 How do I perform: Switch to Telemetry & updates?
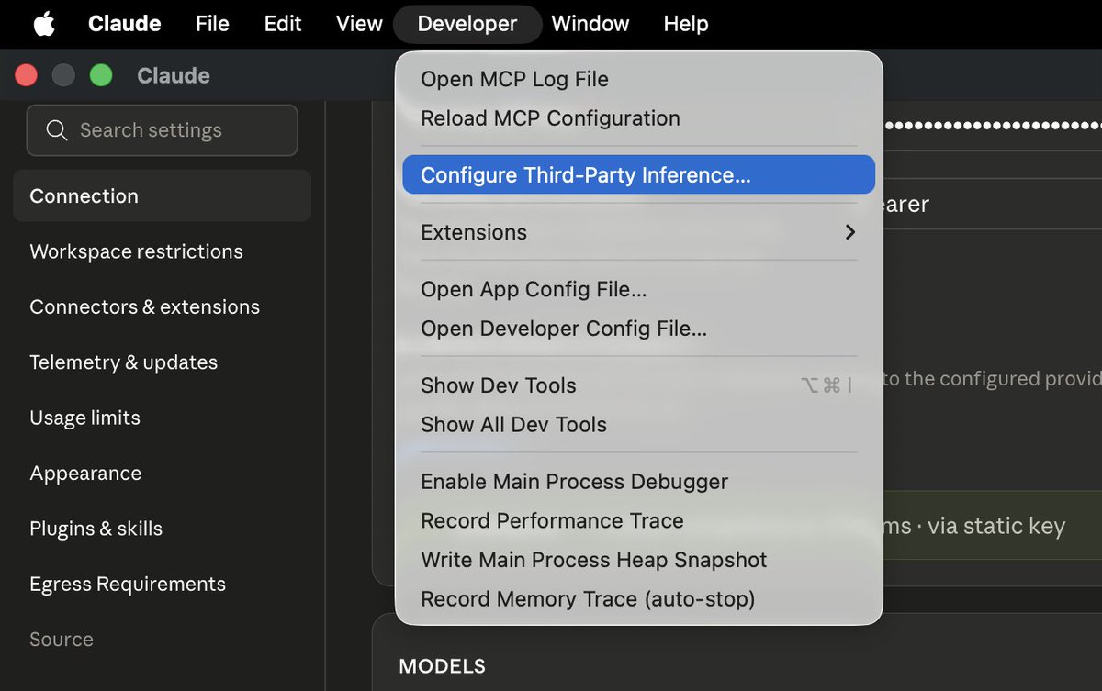[x=162, y=362]
